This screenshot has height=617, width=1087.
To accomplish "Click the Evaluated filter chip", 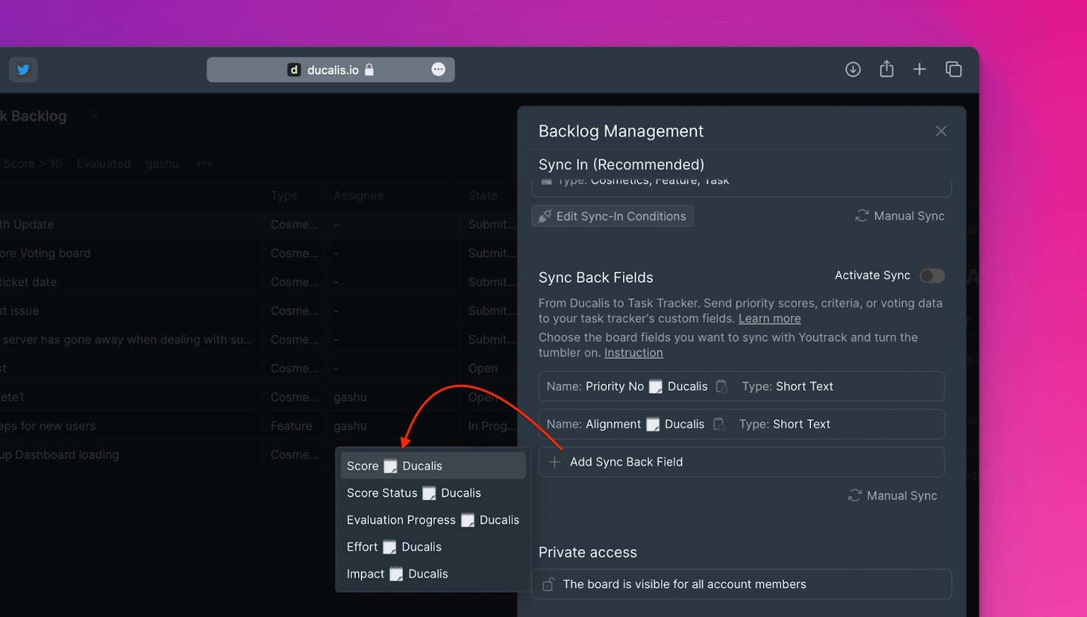I will (103, 164).
